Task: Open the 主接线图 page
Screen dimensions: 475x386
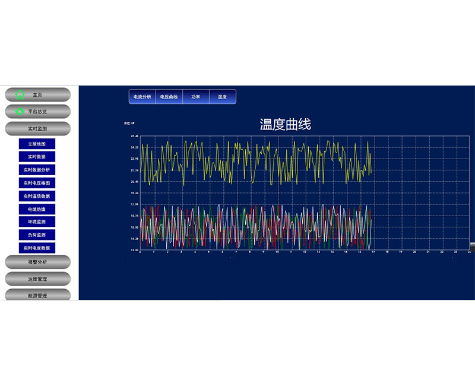Action: 37,144
